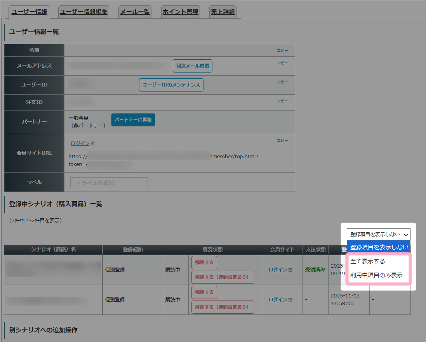Viewport: 426px width, 342px height.
Task: Open ログイン link in second scenario row
Action: click(278, 300)
